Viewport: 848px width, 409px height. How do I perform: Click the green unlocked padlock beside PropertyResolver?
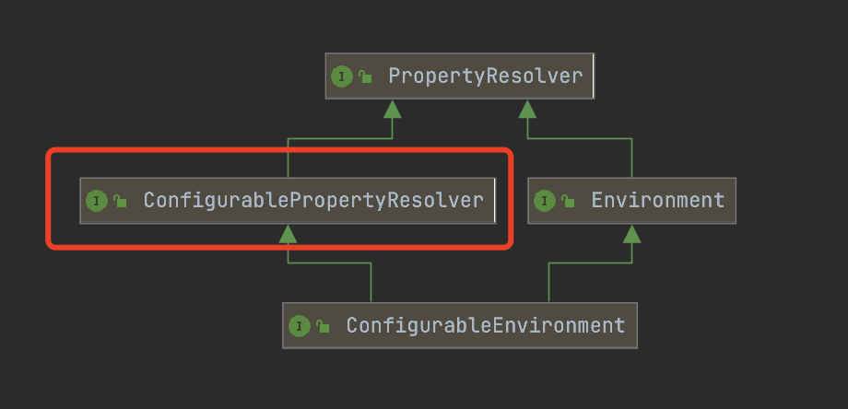point(365,76)
